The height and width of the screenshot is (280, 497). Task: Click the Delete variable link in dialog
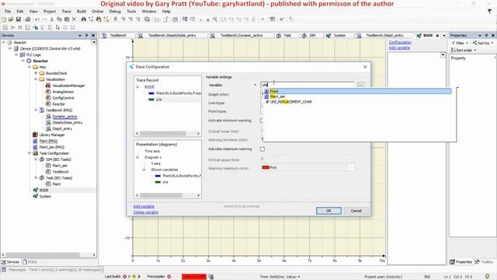click(x=145, y=212)
